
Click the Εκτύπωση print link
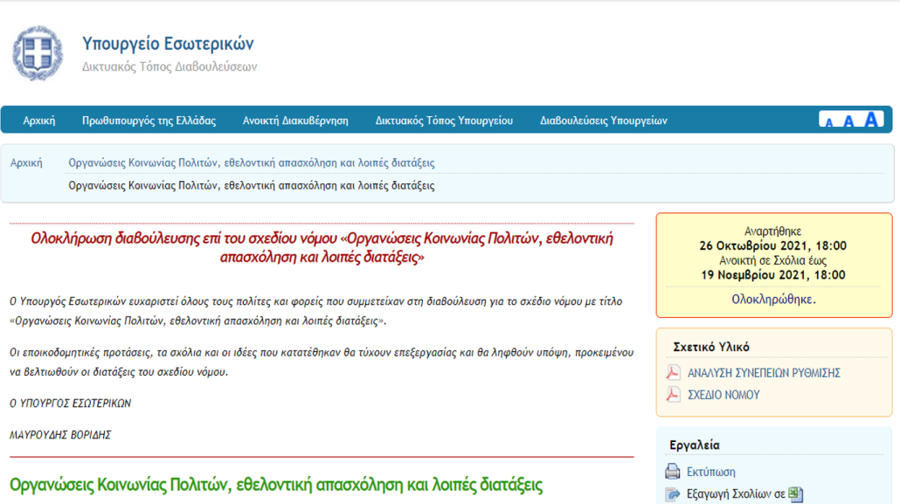tap(711, 472)
